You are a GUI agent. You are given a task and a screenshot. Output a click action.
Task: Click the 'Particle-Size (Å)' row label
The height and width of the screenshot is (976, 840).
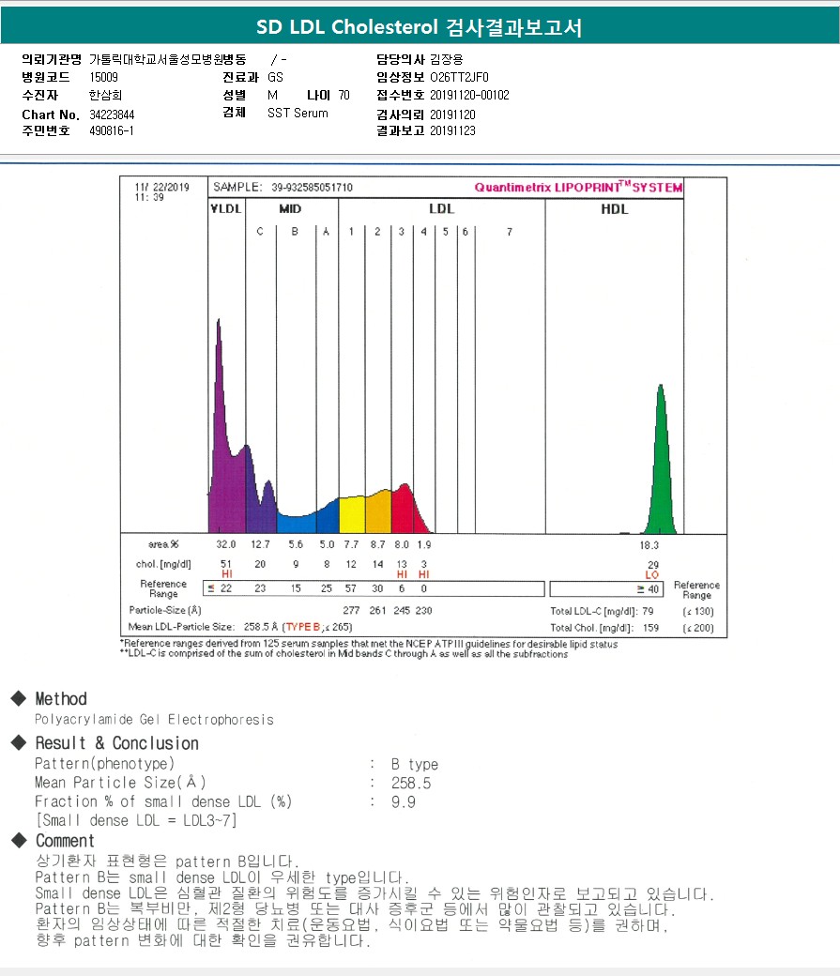(165, 610)
